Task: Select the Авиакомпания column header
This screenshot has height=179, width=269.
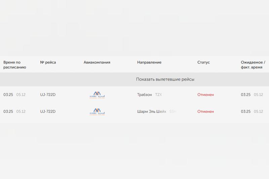Action: point(97,62)
